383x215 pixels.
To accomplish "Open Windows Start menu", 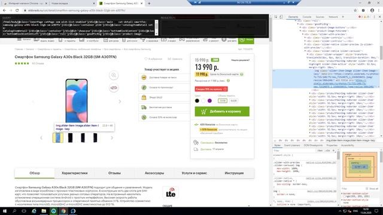I will click(4, 211).
